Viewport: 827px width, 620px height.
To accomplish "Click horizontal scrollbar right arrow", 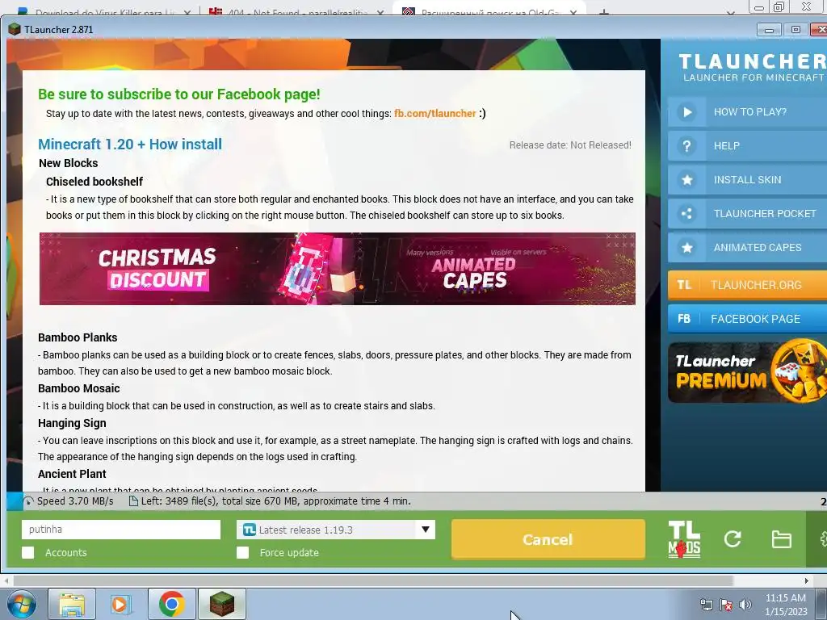I will pos(806,580).
